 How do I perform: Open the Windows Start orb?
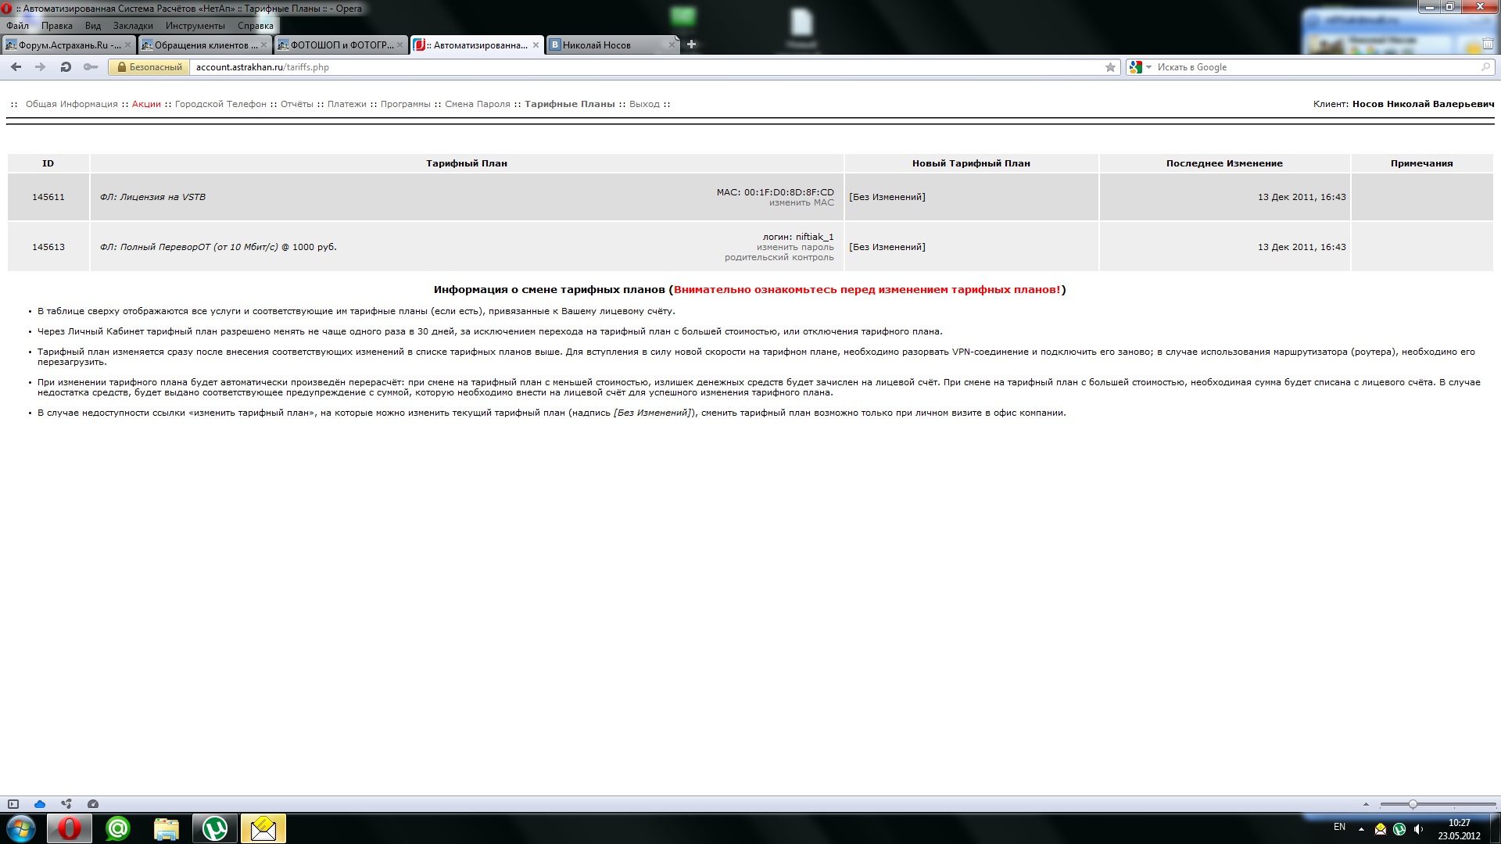(21, 828)
